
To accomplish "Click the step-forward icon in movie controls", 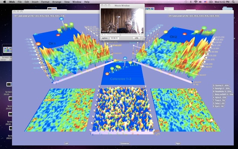I will [x=142, y=35].
